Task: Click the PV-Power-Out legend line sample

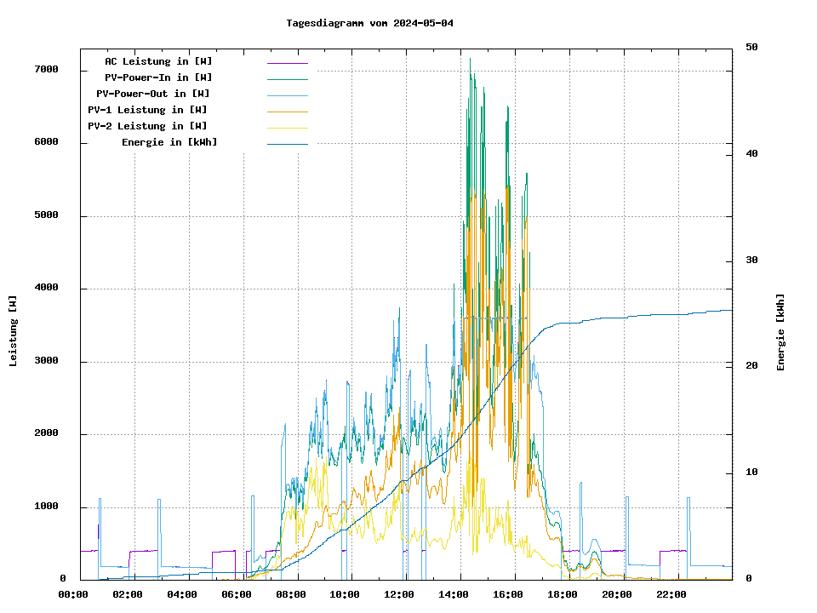Action: [287, 95]
